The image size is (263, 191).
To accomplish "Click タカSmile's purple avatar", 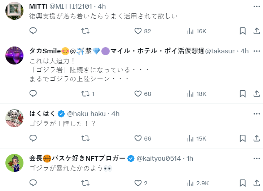I will pos(15,55).
